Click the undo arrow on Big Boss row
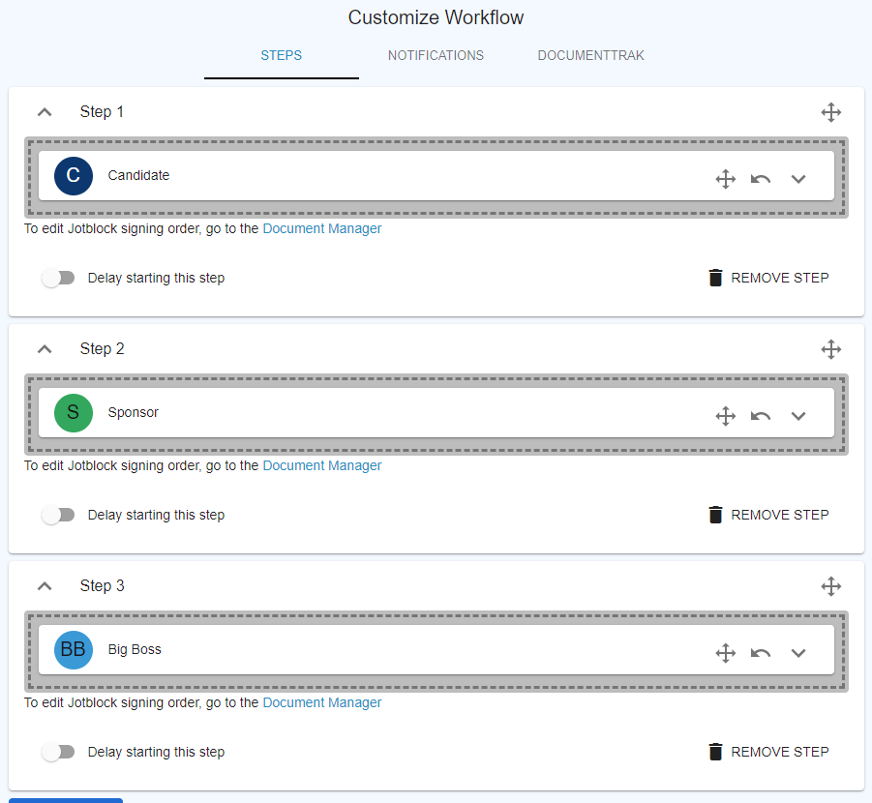Viewport: 872px width, 803px height. pyautogui.click(x=761, y=653)
